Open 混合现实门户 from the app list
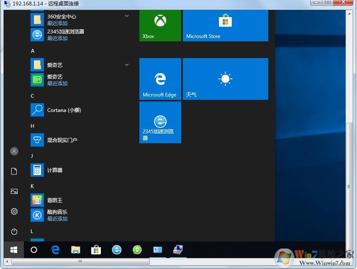Viewport: 357px width, 269px height. (x=62, y=140)
